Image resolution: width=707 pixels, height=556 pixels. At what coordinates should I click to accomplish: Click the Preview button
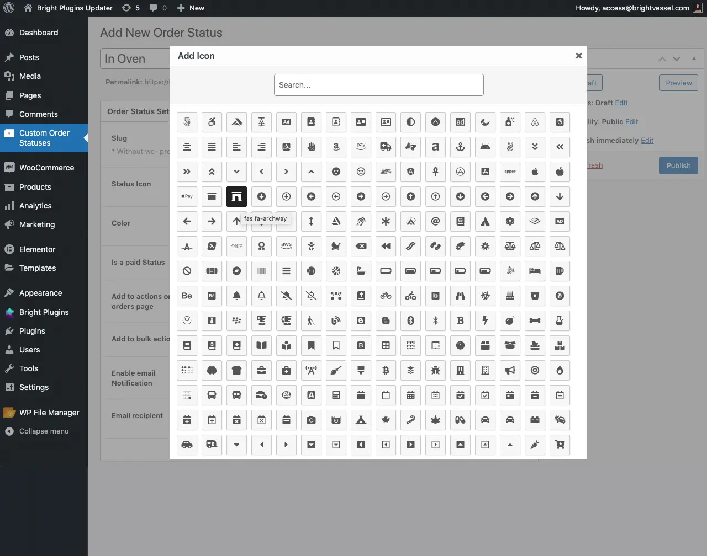(678, 82)
